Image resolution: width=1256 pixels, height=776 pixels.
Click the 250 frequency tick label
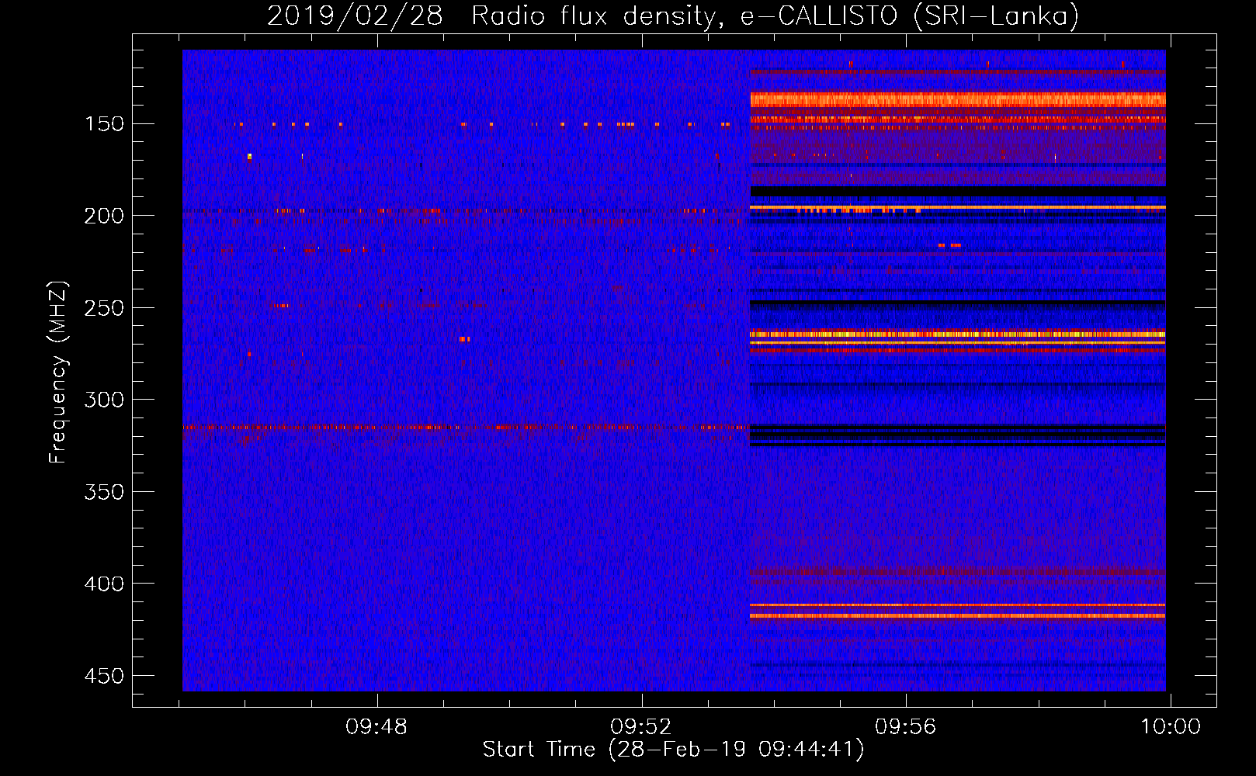pos(104,308)
